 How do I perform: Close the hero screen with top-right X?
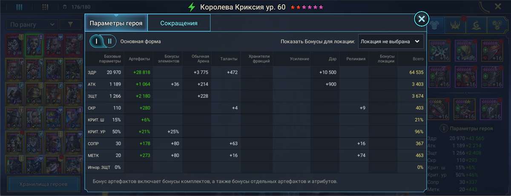498,6
